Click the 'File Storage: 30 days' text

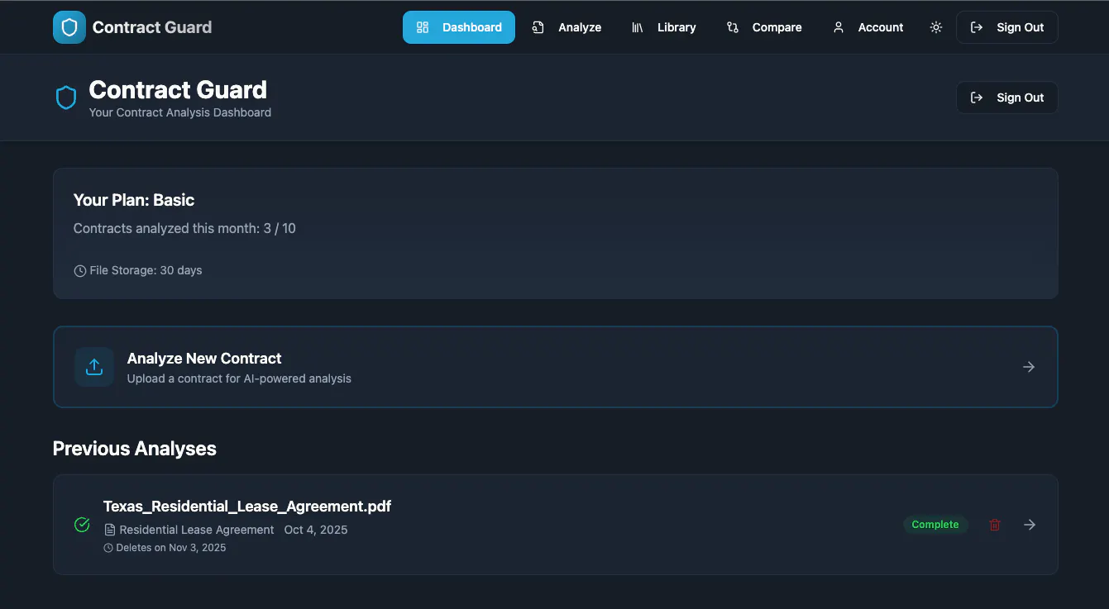[x=146, y=270]
